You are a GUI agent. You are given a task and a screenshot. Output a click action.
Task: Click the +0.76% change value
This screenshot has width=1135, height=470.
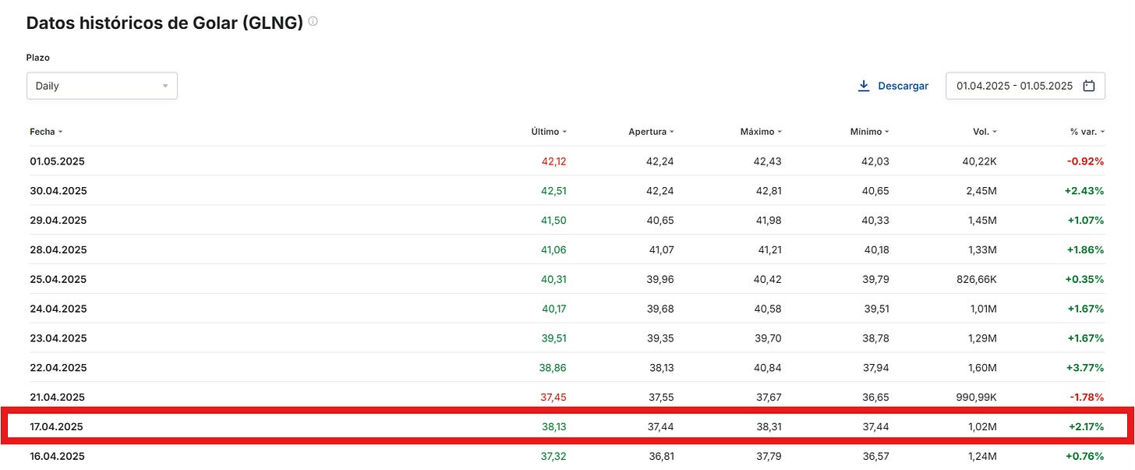click(x=1086, y=456)
